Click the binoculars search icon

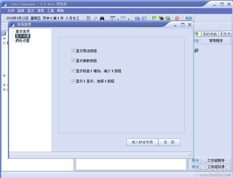coord(102,18)
